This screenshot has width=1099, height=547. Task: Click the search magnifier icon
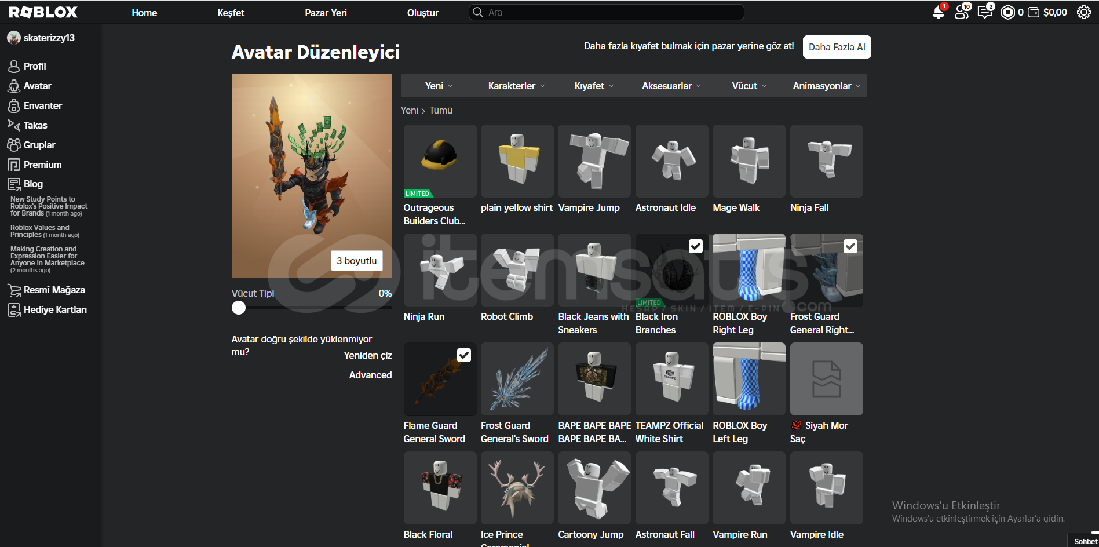478,12
